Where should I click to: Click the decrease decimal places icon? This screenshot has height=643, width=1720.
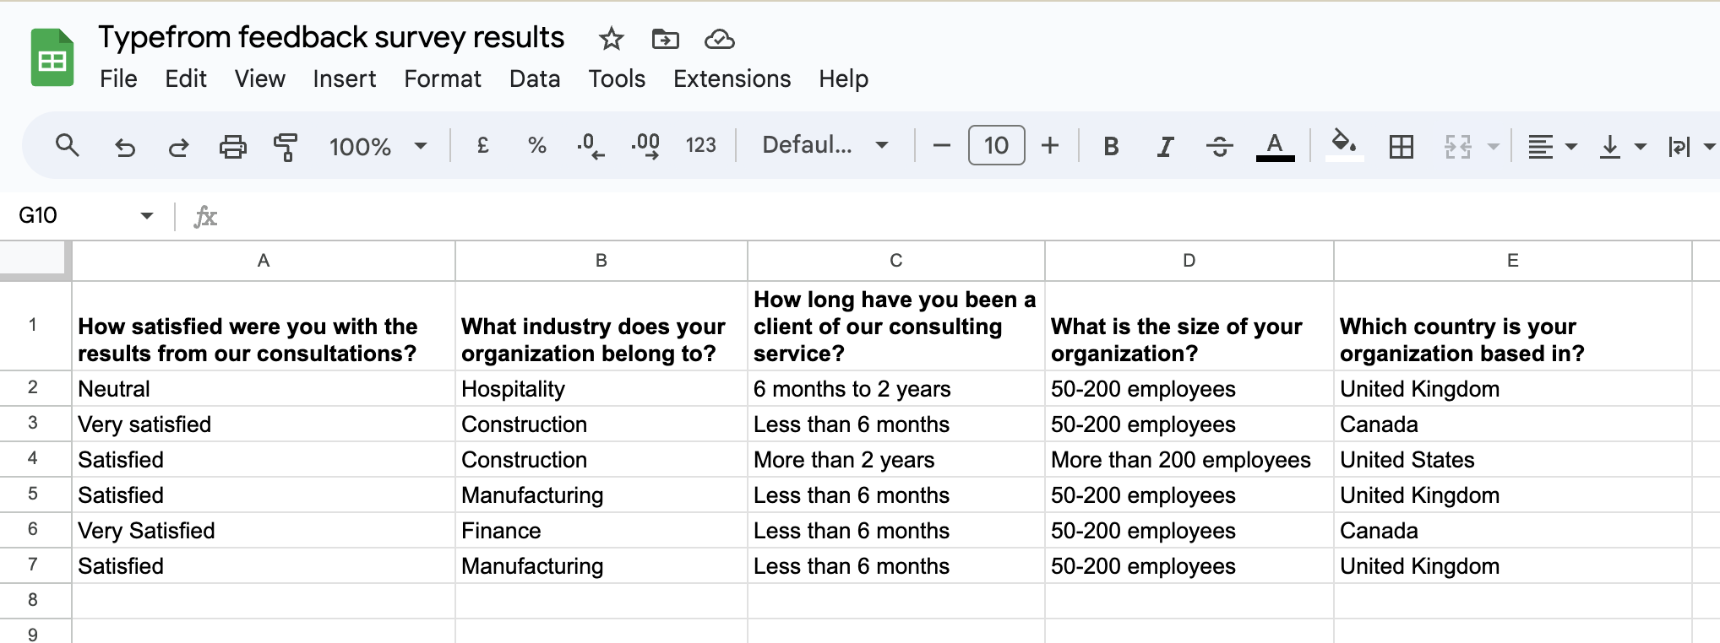tap(591, 147)
